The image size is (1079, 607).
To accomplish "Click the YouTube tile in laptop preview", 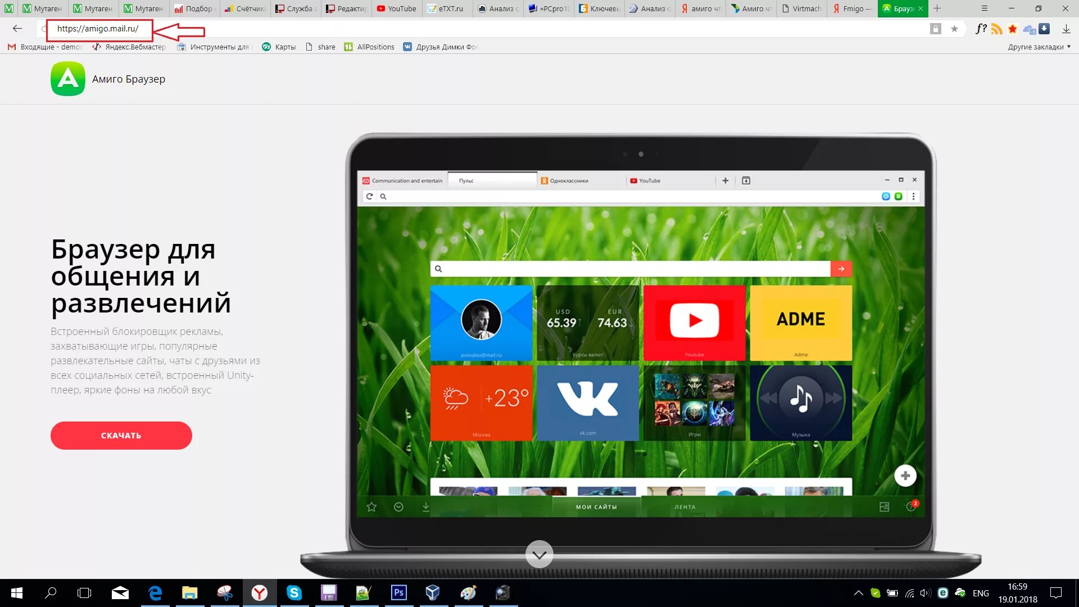I will coord(695,323).
